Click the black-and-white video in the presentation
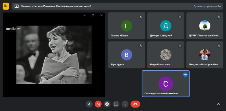This screenshot has height=111, width=226. (x=54, y=55)
